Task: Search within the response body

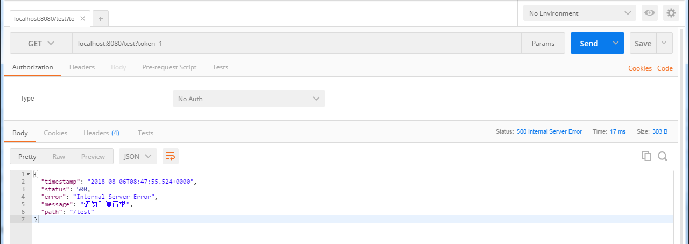Action: pos(663,156)
